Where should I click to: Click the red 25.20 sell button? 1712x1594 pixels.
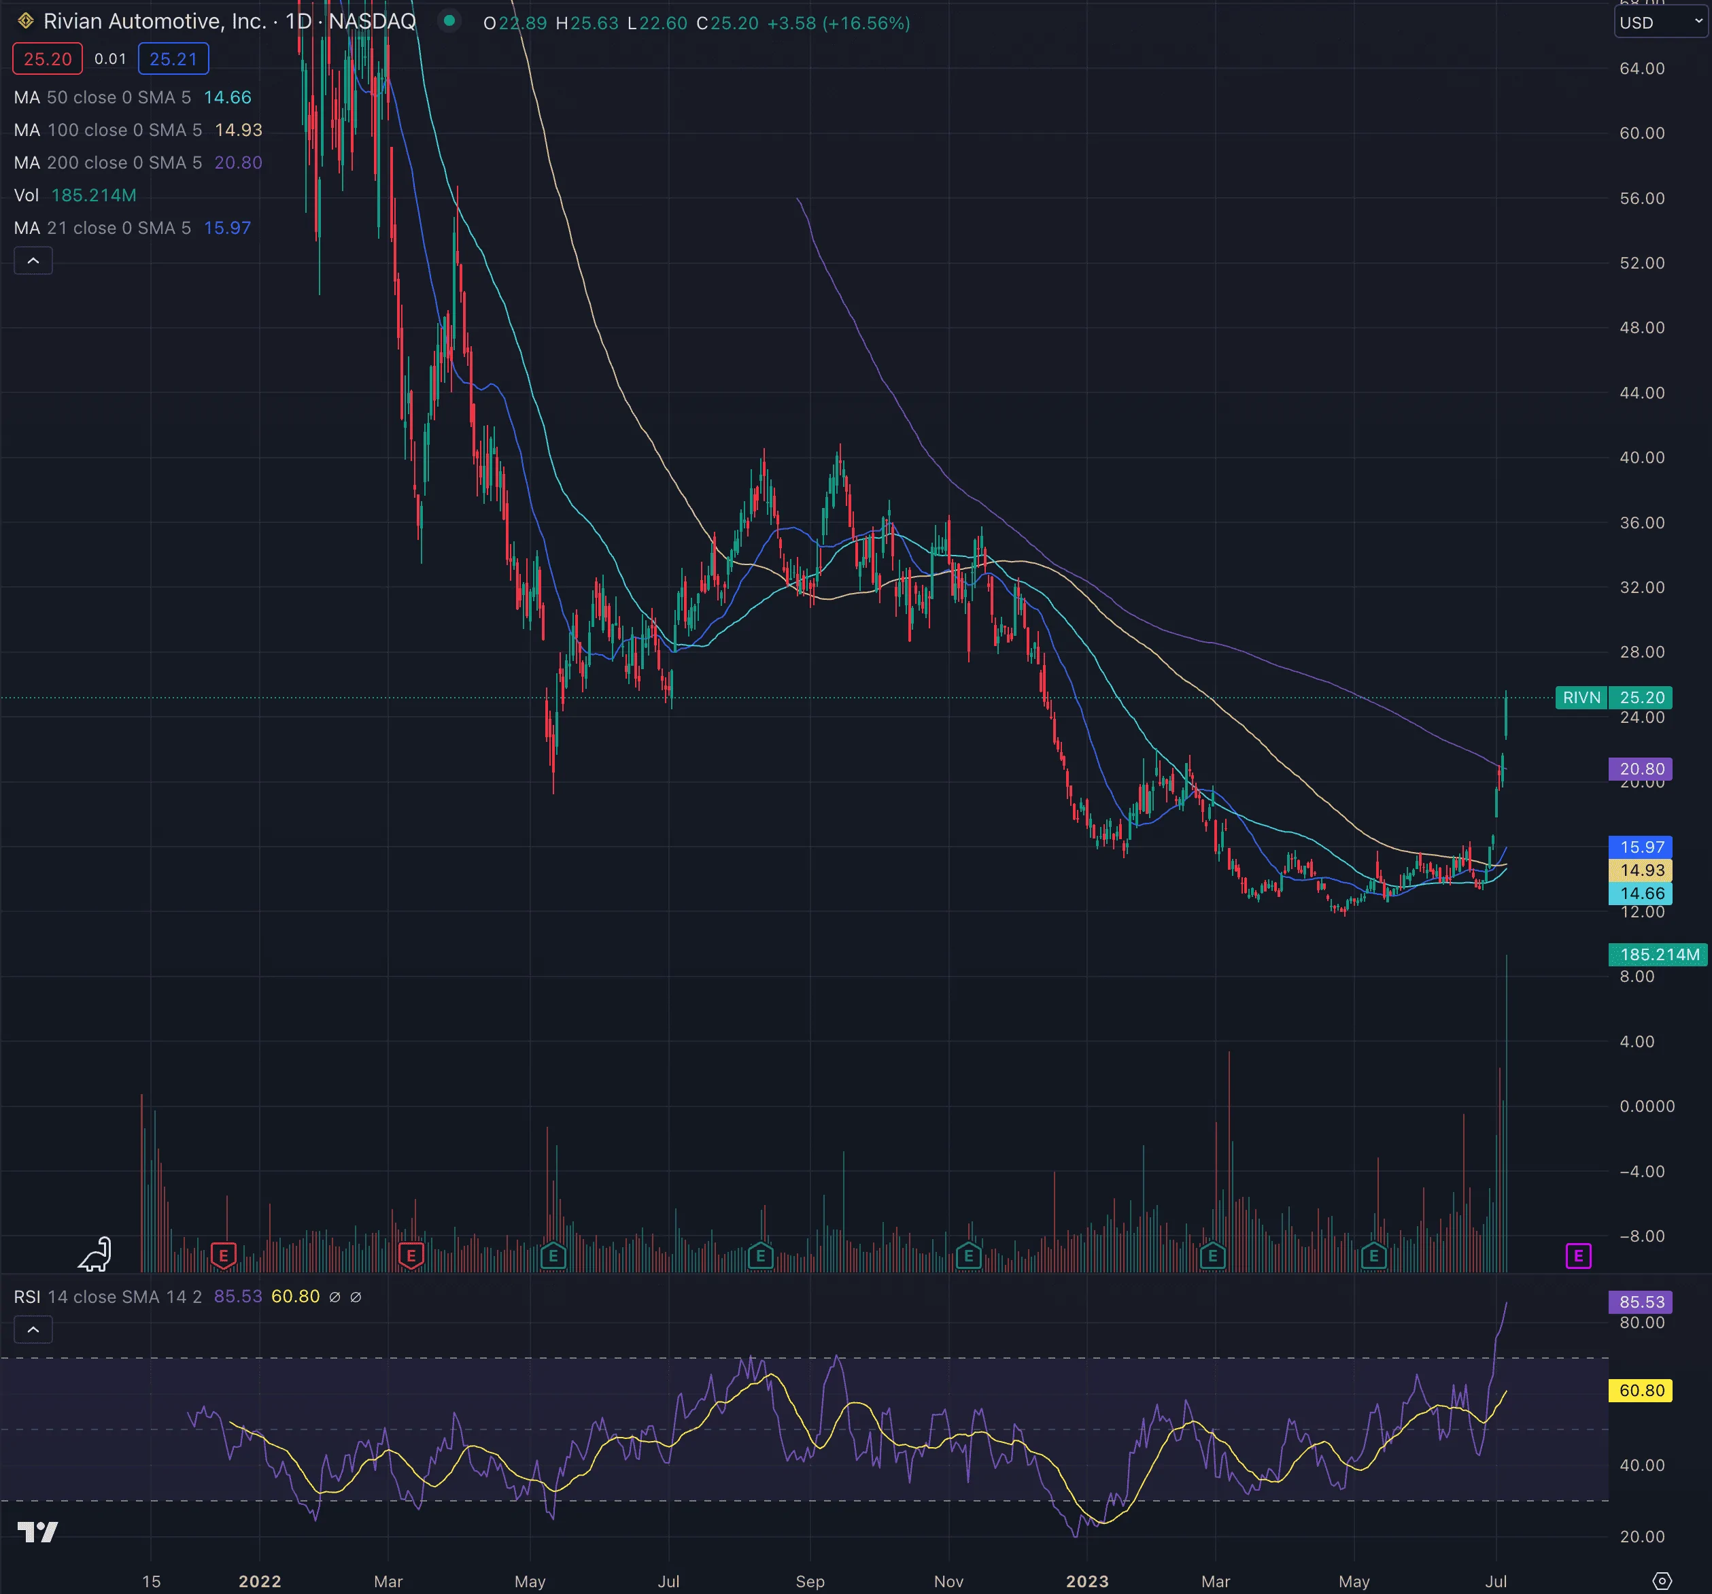coord(48,58)
